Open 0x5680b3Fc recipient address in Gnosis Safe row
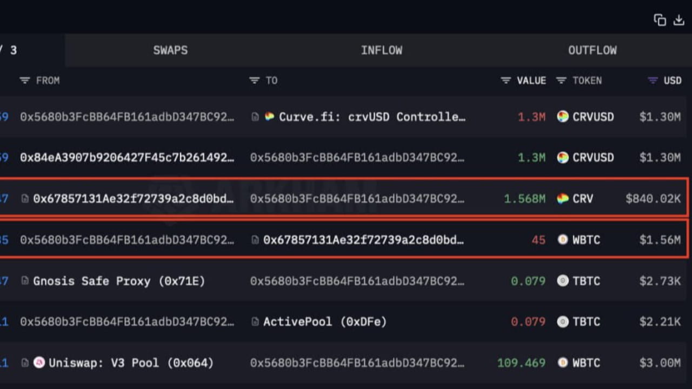Viewport: 692px width, 389px height. coord(357,281)
